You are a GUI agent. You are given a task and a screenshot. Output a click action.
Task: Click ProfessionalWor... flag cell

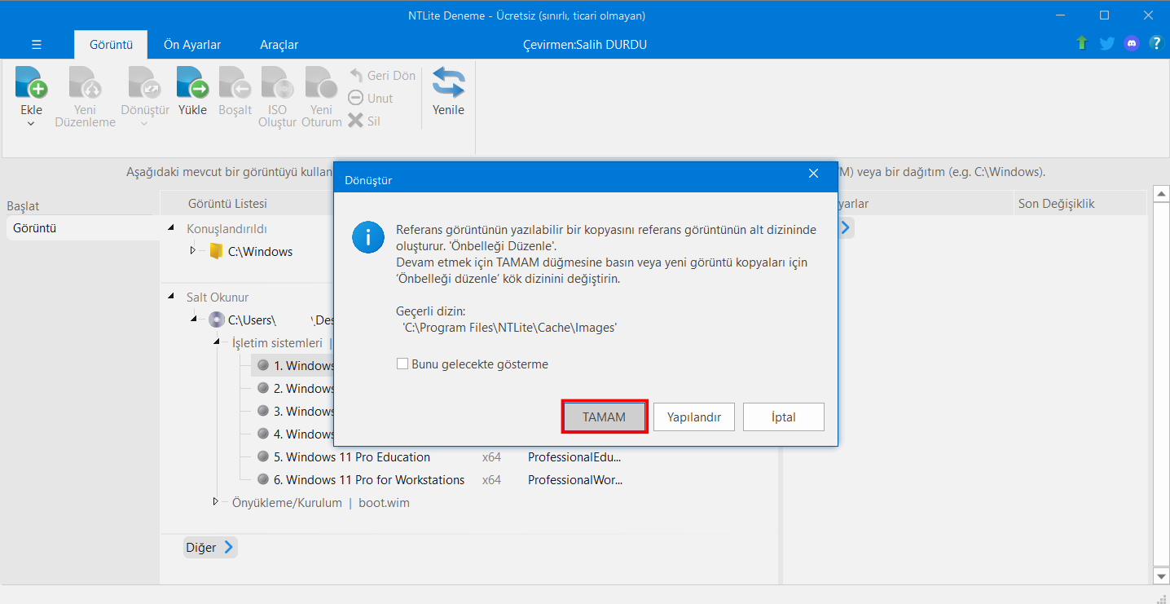(x=575, y=480)
